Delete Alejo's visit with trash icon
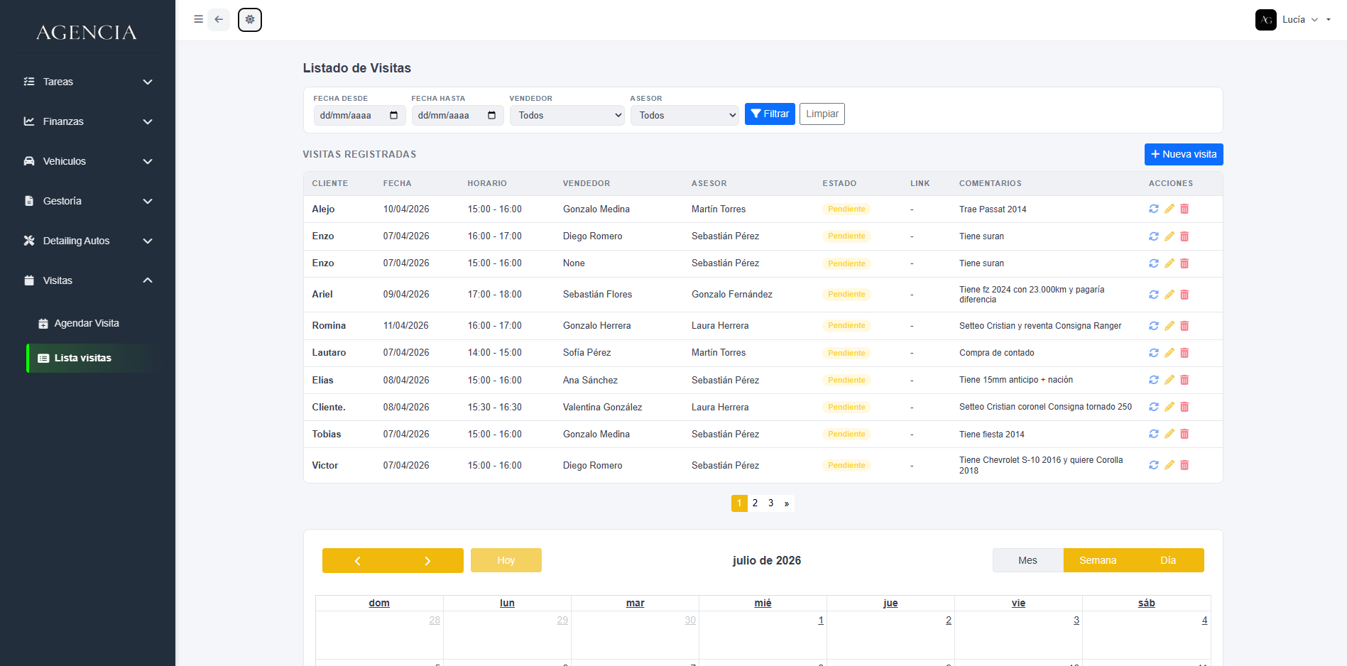The width and height of the screenshot is (1347, 666). click(x=1184, y=209)
